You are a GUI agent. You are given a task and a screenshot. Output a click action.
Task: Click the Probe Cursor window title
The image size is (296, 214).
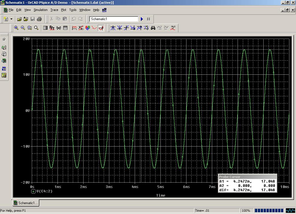(230, 177)
